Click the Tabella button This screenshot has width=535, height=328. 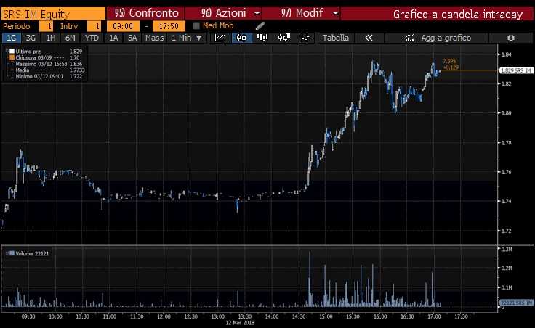point(335,38)
